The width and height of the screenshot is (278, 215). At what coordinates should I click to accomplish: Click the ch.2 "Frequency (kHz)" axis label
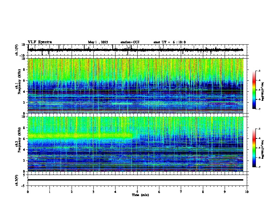19,140
